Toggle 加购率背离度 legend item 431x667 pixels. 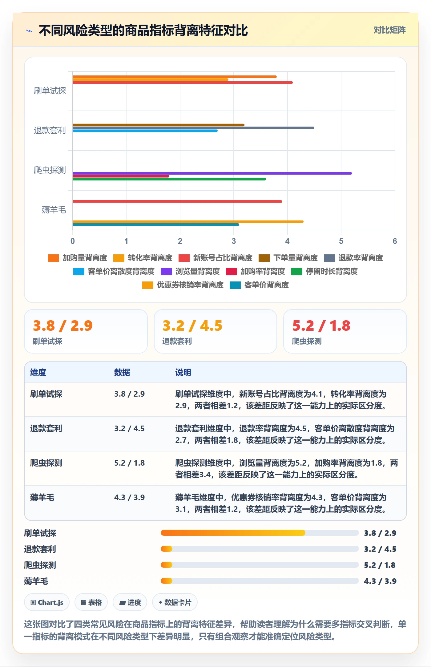pos(256,272)
